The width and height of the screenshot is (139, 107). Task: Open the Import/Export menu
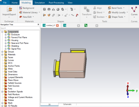click(9, 12)
